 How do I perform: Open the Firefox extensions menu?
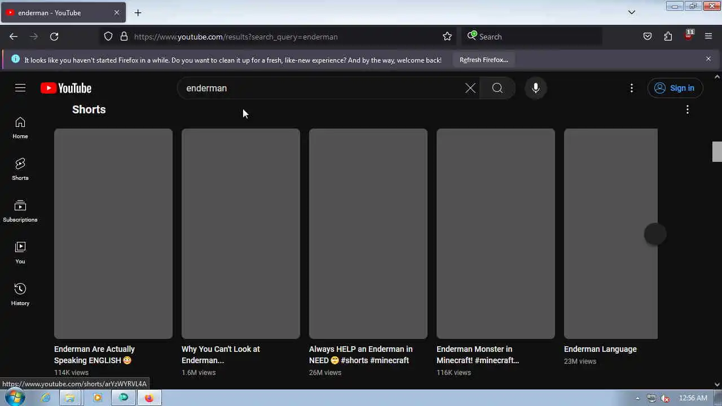click(668, 37)
